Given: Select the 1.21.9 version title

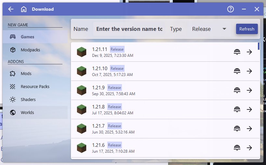Looking at the screenshot, I should tap(99, 88).
